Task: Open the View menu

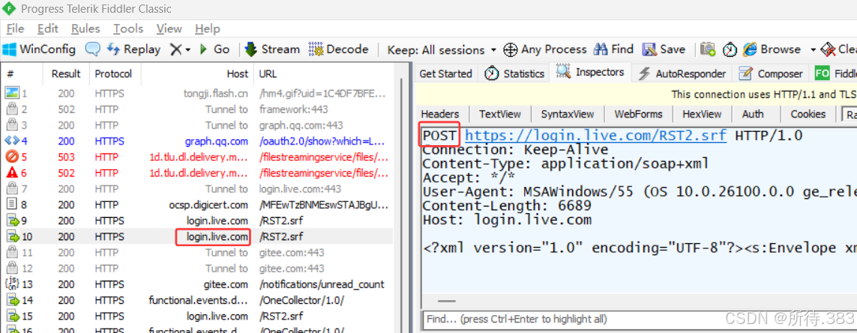Action: pyautogui.click(x=169, y=29)
